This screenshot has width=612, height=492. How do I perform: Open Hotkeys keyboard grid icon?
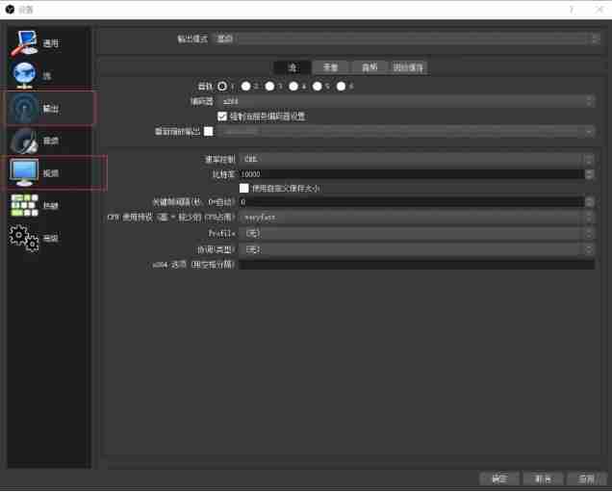[x=25, y=205]
